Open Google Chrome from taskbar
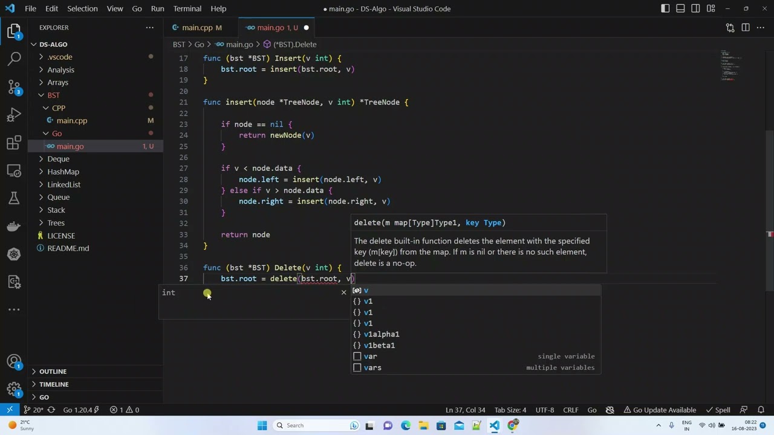Viewport: 774px width, 435px height. [x=513, y=425]
